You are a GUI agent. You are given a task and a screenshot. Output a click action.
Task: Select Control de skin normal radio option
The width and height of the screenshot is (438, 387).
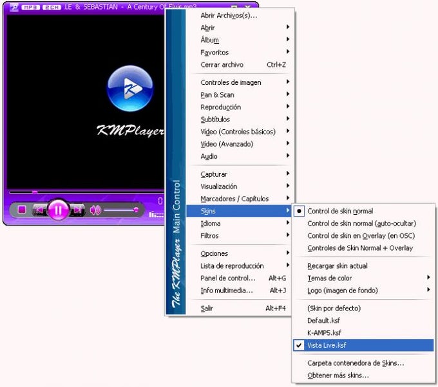363,211
